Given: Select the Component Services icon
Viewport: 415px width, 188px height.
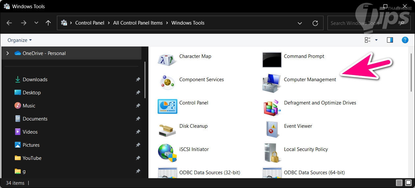Looking at the screenshot, I should [x=167, y=83].
